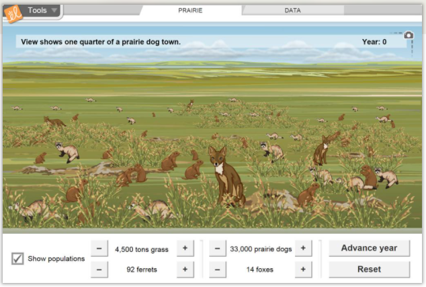This screenshot has width=426, height=287.
Task: Decrease prairie dogs with the minus button
Action: (217, 249)
